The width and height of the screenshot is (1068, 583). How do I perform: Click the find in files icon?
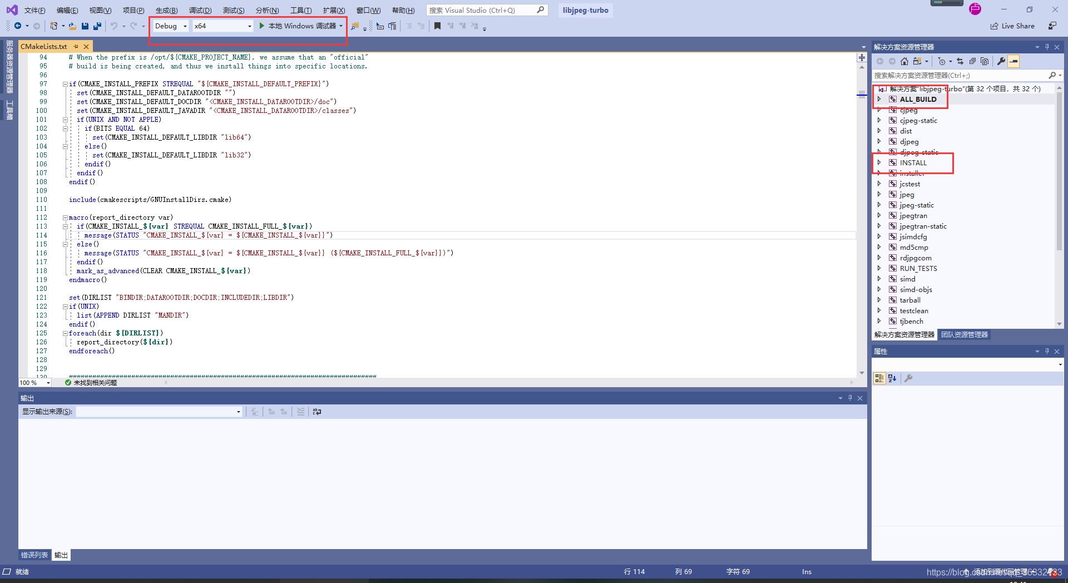pos(355,26)
